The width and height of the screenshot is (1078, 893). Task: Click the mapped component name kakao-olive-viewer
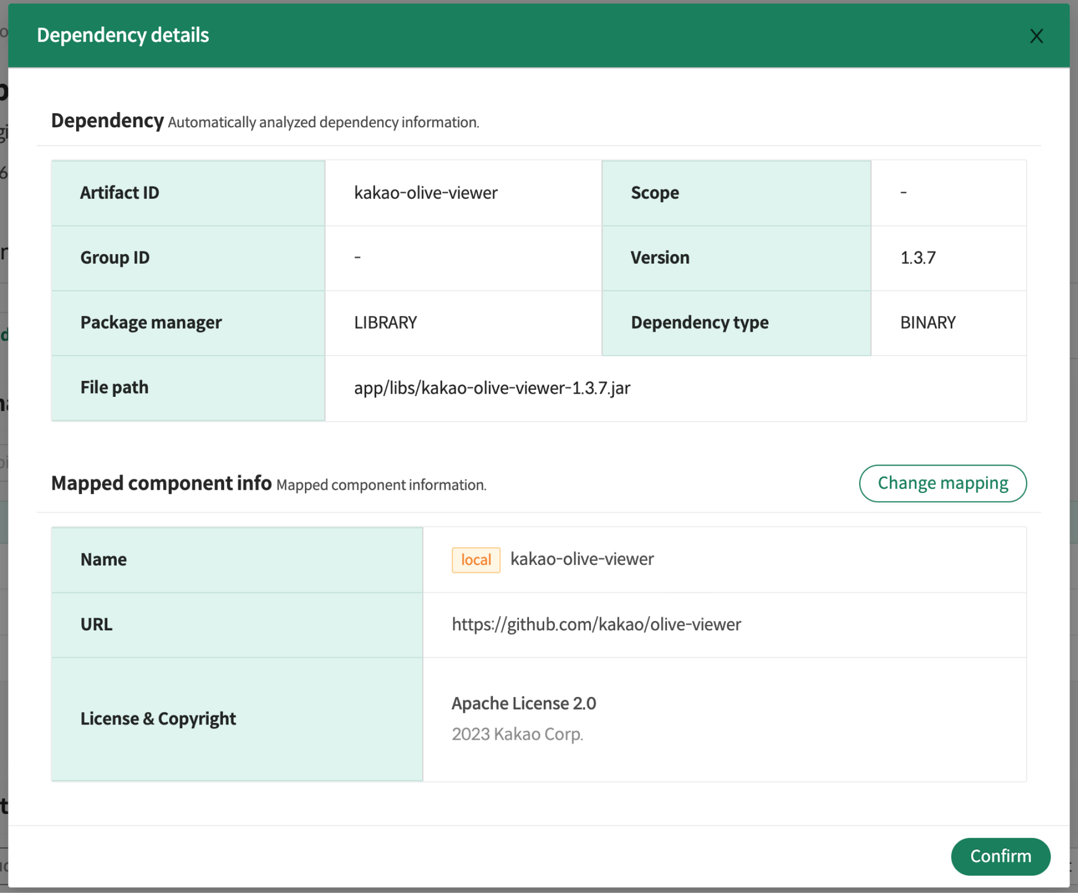[x=582, y=559]
